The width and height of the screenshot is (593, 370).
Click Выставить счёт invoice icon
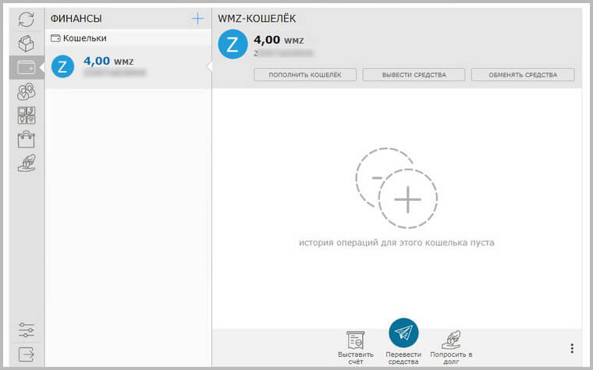356,347
